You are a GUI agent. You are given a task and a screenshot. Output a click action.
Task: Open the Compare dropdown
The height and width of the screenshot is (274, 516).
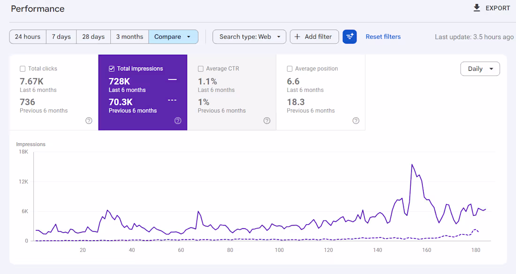tap(173, 36)
